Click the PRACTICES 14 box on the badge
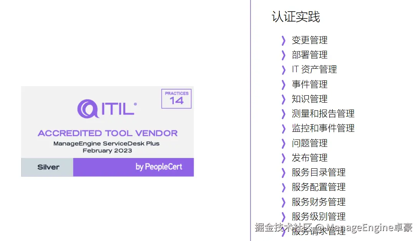 (176, 99)
